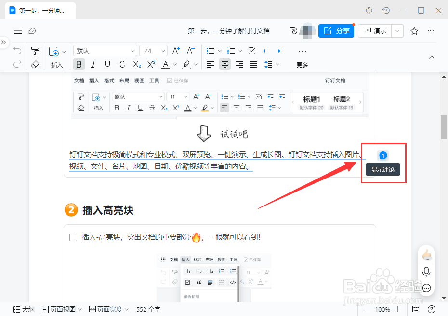Increase font size with A+ icon
Screen dimensions: 448x316
(x=176, y=51)
